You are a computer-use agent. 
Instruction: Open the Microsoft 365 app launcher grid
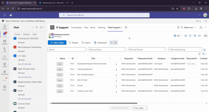pos(4,15)
